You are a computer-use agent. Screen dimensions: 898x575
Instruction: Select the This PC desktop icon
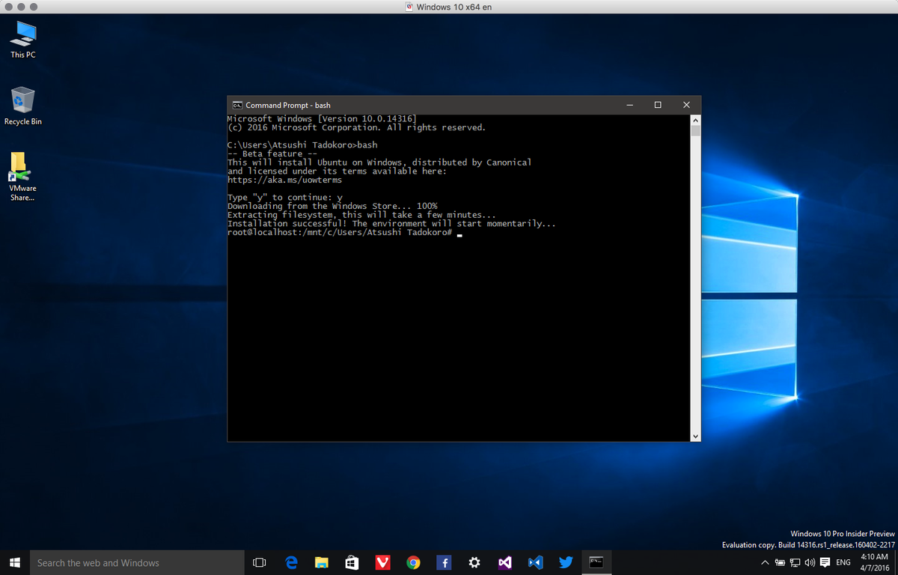pos(22,40)
